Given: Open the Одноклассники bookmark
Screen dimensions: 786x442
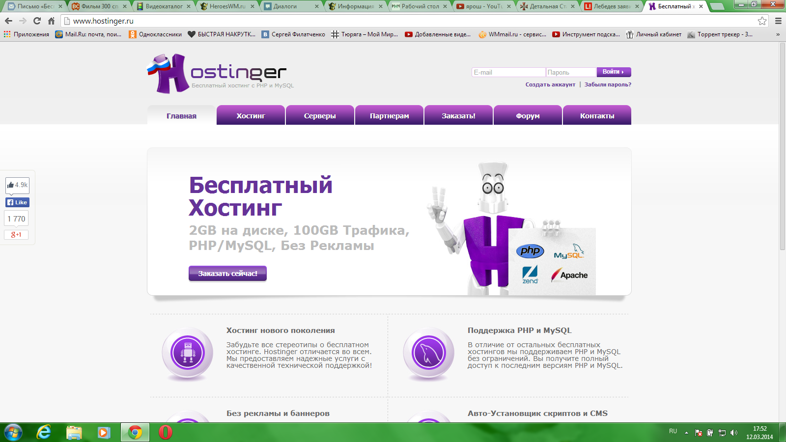Looking at the screenshot, I should 155,34.
